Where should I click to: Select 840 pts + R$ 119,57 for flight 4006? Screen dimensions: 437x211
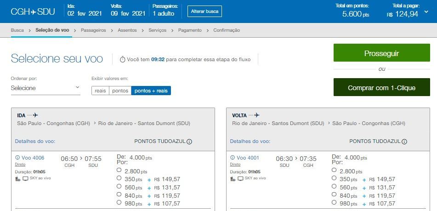point(119,194)
